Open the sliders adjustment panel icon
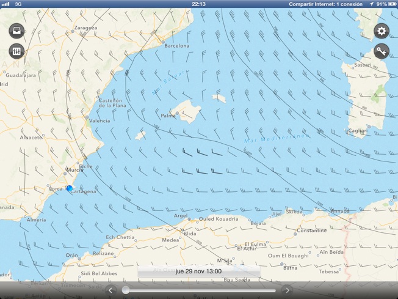398x299 pixels. pyautogui.click(x=16, y=51)
